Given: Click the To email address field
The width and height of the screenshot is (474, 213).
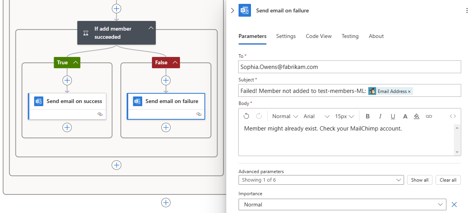Looking at the screenshot, I should pyautogui.click(x=349, y=67).
